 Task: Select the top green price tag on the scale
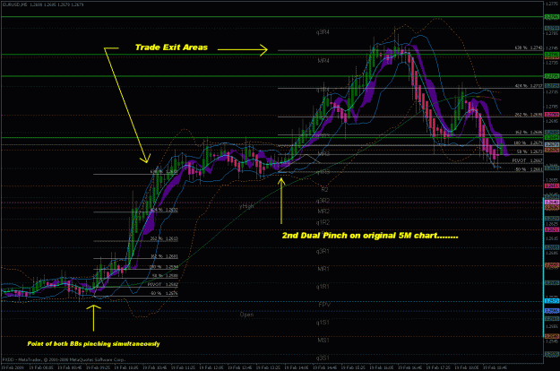(552, 17)
